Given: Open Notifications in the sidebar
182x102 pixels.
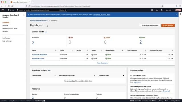Looking at the screenshot, I should [6, 38].
